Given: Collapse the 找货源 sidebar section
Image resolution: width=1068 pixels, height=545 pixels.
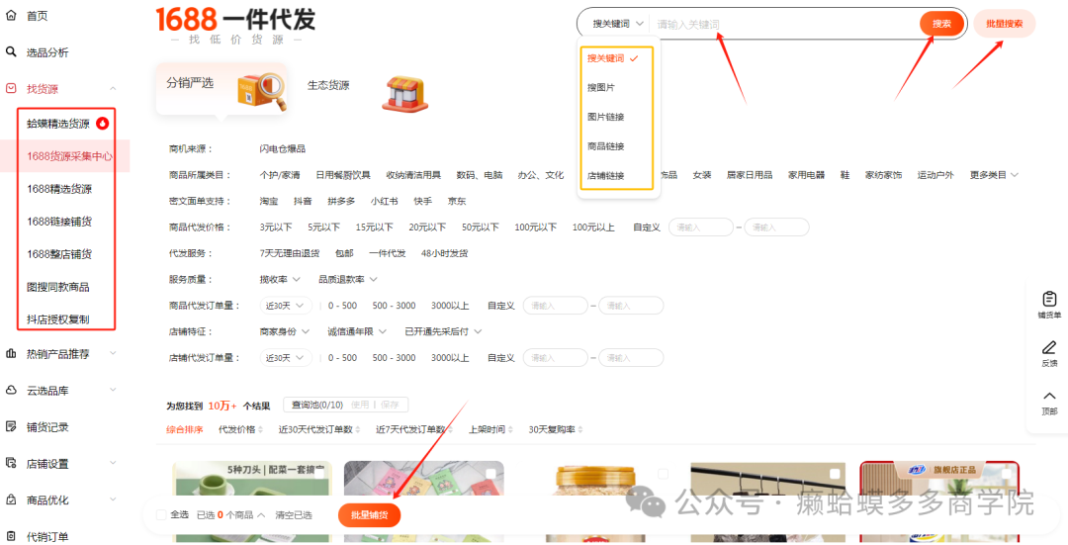Looking at the screenshot, I should 113,89.
